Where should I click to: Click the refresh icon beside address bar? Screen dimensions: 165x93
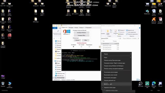tap(121, 38)
